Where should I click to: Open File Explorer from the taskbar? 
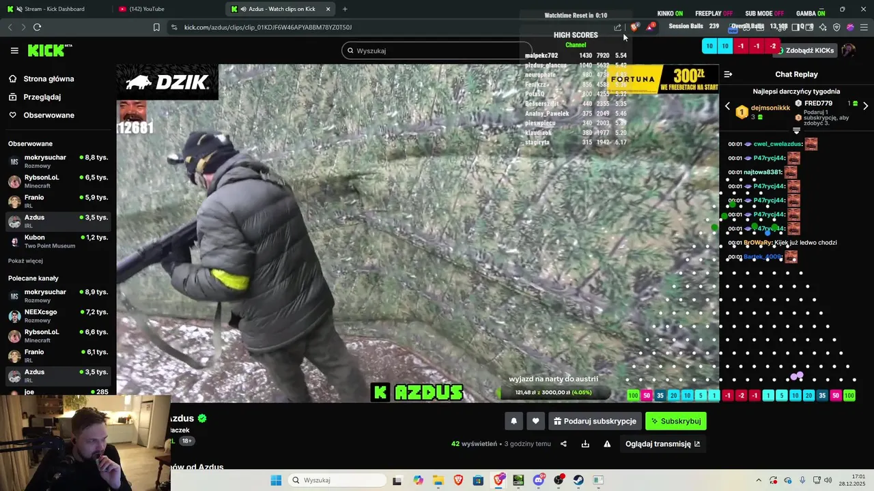coord(438,480)
